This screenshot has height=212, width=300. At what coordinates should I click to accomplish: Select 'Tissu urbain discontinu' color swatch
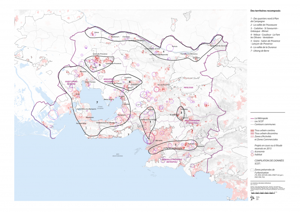point(252,133)
